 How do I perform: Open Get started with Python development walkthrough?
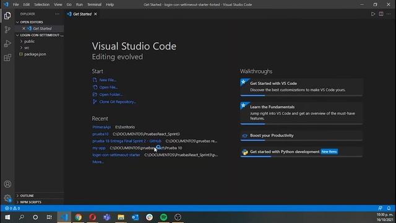tap(301, 152)
